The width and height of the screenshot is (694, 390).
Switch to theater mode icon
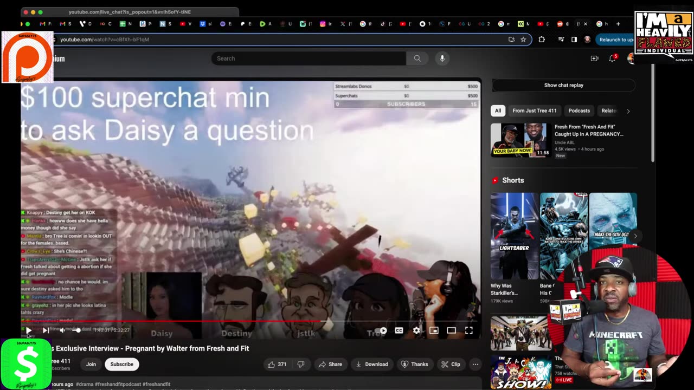point(451,330)
